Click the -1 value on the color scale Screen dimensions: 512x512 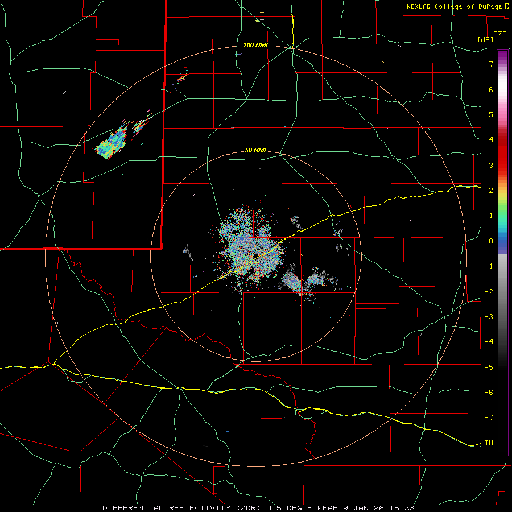point(489,266)
